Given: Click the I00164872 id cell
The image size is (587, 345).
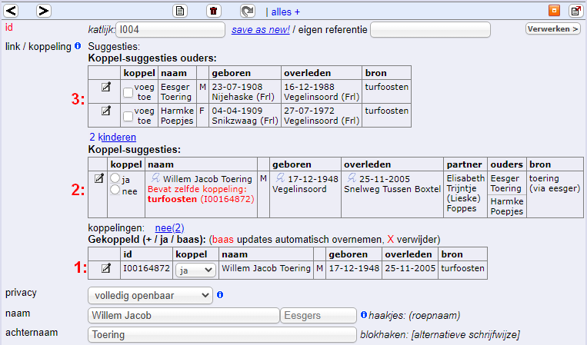Looking at the screenshot, I should point(146,268).
